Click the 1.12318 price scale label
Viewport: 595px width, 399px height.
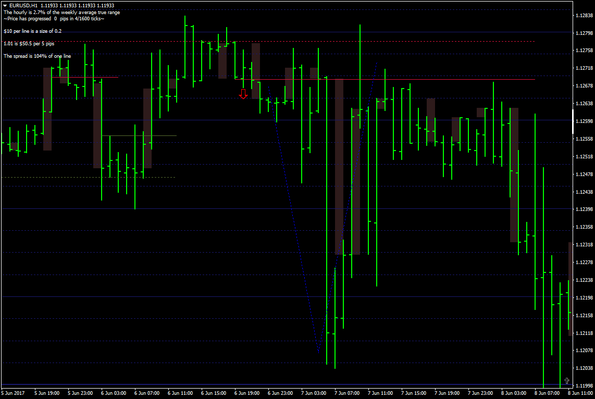pyautogui.click(x=584, y=245)
